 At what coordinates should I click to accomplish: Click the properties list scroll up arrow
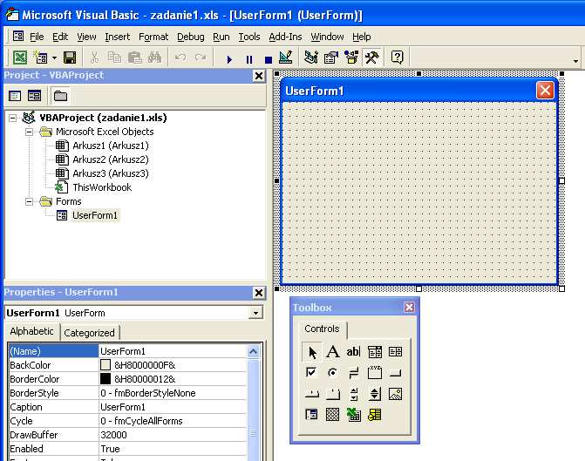pyautogui.click(x=253, y=352)
